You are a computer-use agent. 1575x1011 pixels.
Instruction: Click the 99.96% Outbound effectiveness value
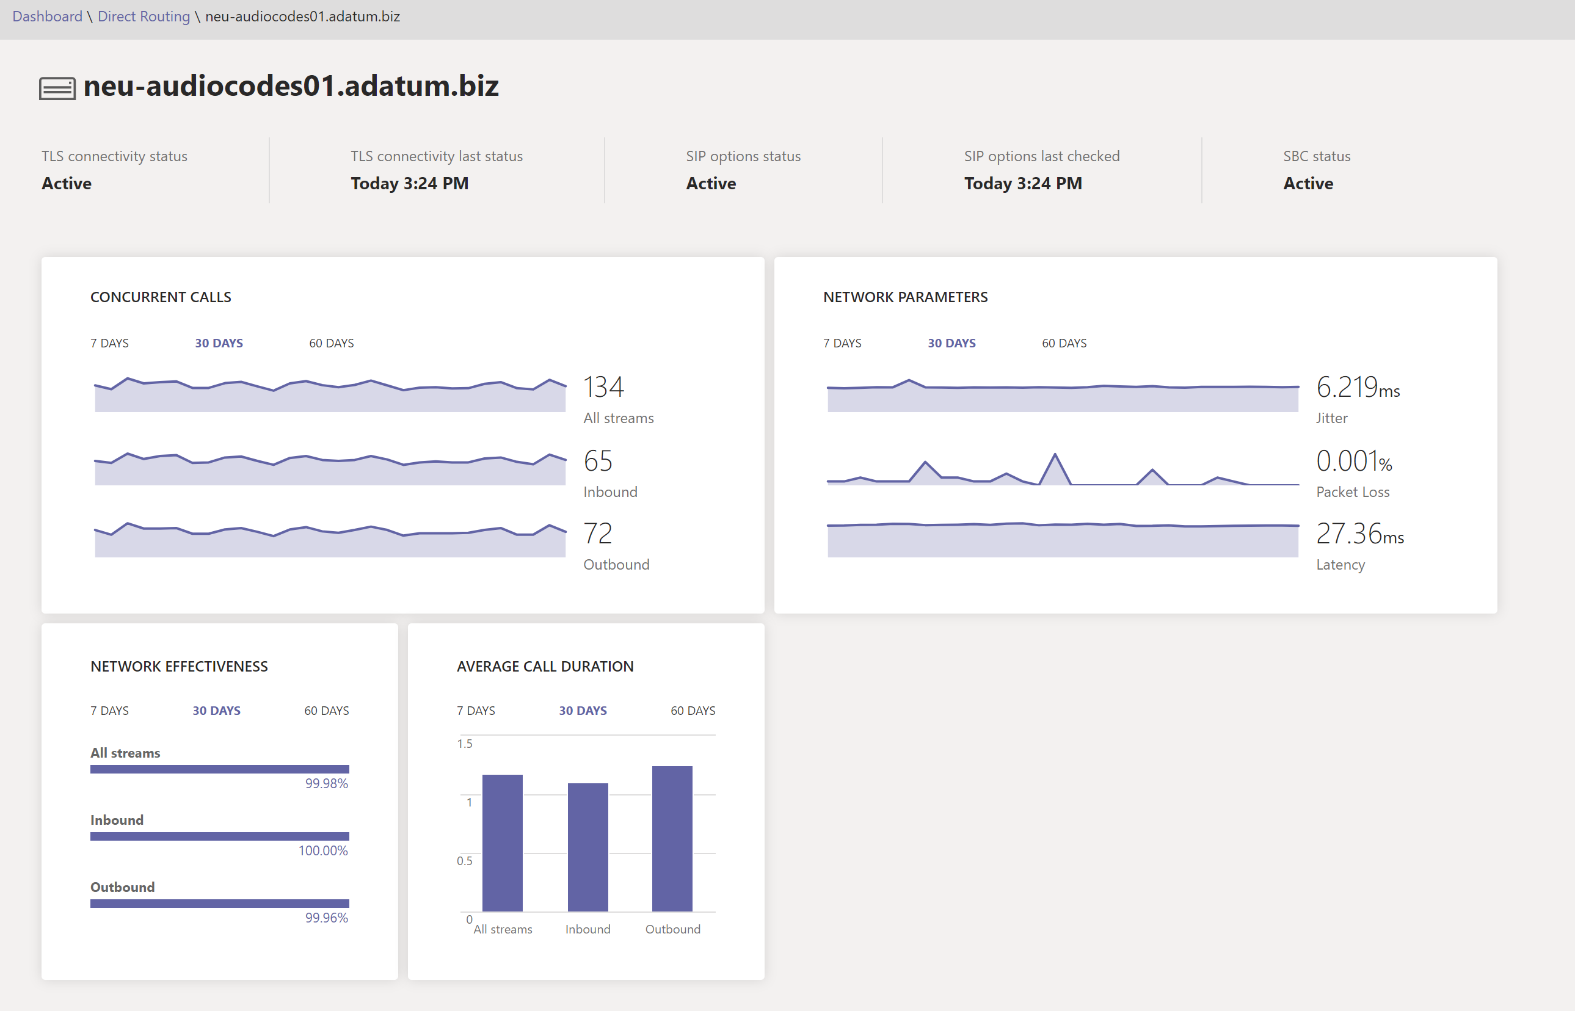pyautogui.click(x=326, y=917)
